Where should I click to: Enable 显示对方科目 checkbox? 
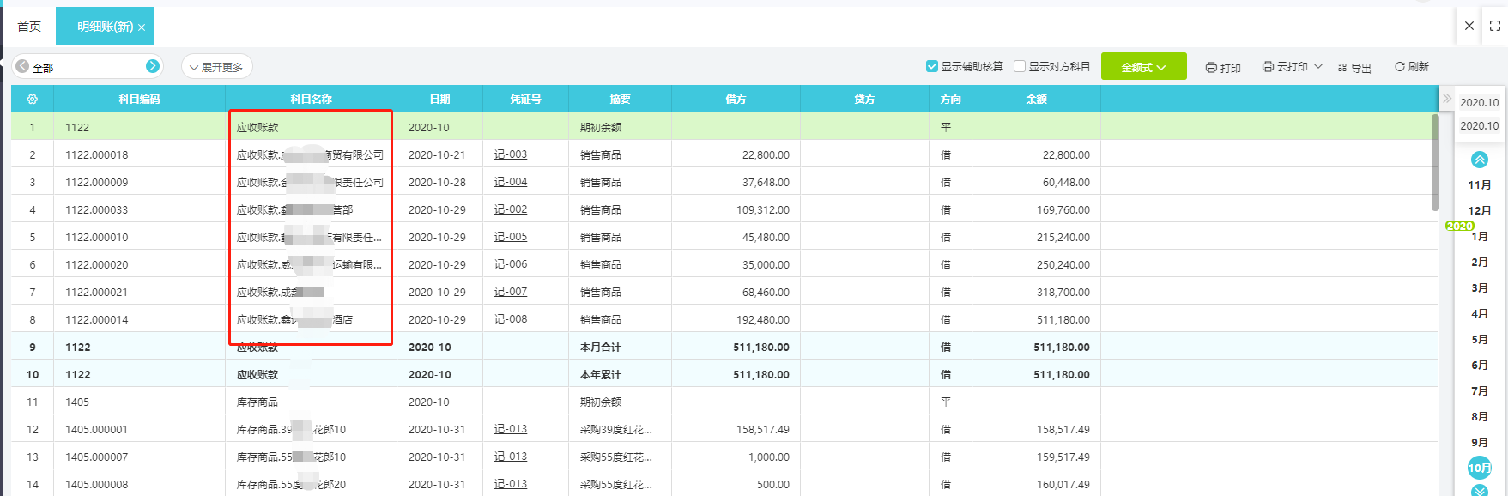click(1020, 66)
